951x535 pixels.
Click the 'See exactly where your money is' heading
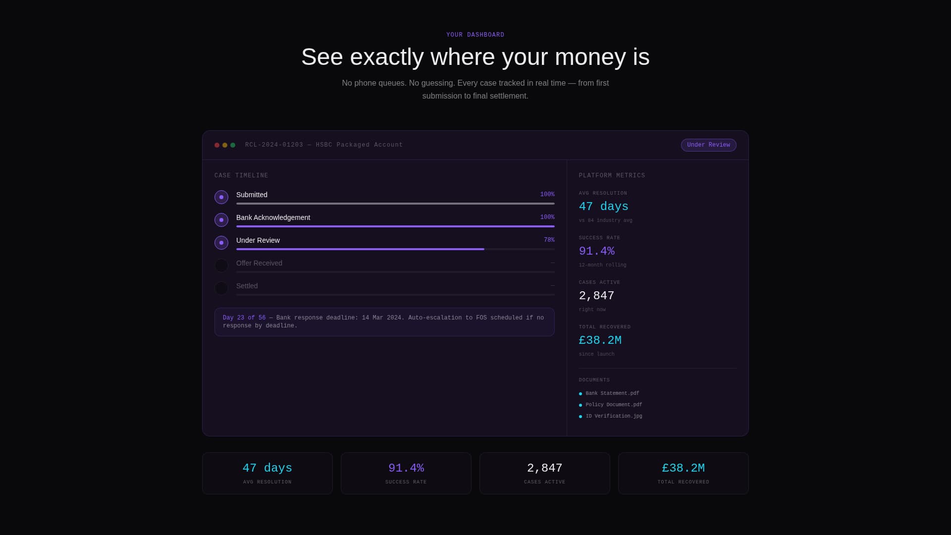(475, 57)
